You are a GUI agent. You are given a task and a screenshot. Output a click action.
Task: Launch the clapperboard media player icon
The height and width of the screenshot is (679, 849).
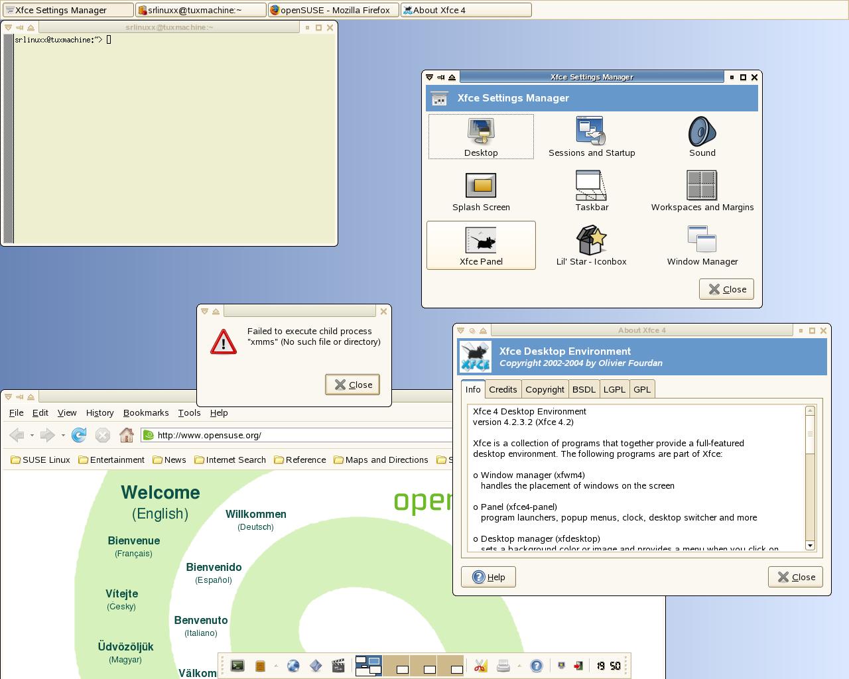pyautogui.click(x=338, y=666)
